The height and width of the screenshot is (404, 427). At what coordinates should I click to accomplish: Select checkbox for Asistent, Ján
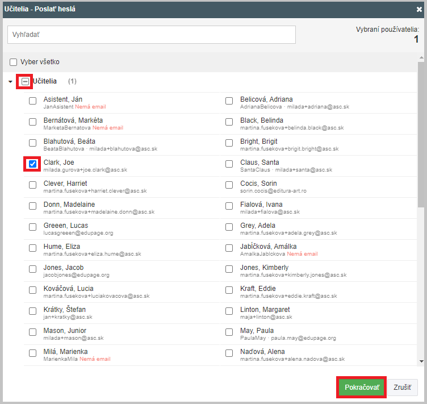pyautogui.click(x=33, y=101)
